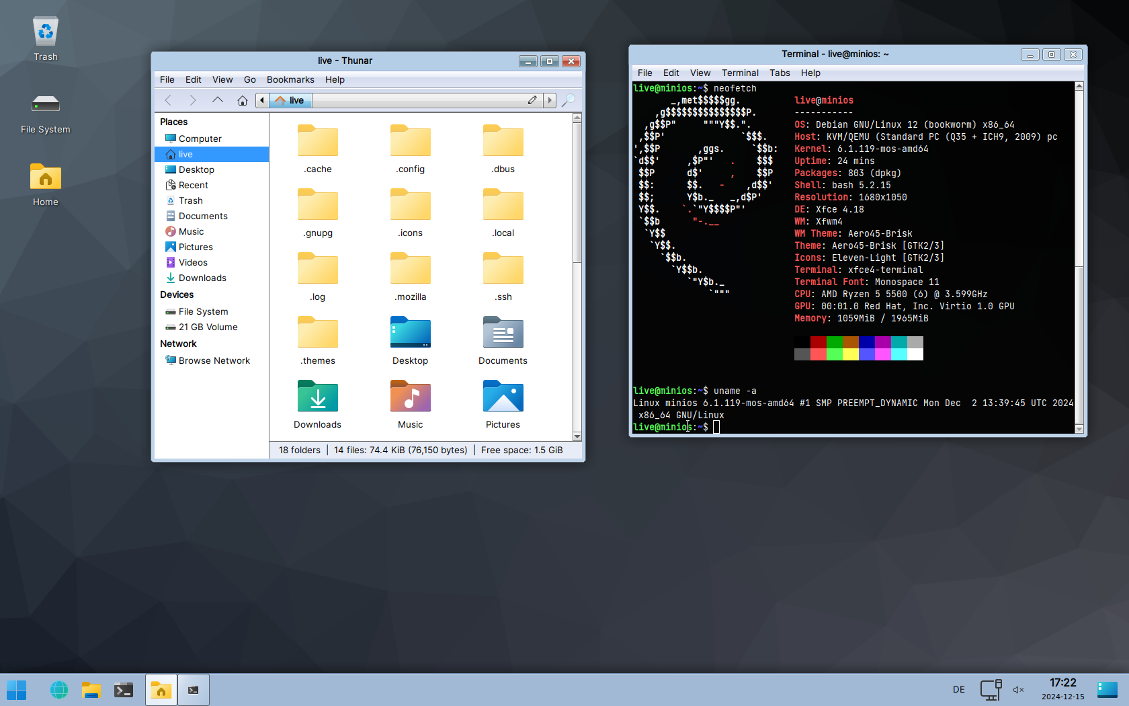Image resolution: width=1129 pixels, height=706 pixels.
Task: Open file search with the magnifier icon
Action: tap(568, 100)
